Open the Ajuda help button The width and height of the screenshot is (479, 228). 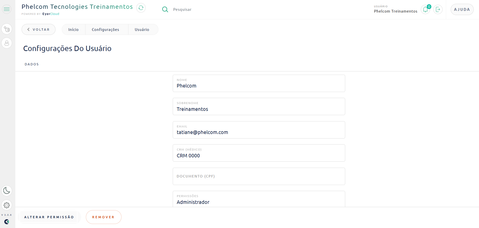[x=462, y=10]
